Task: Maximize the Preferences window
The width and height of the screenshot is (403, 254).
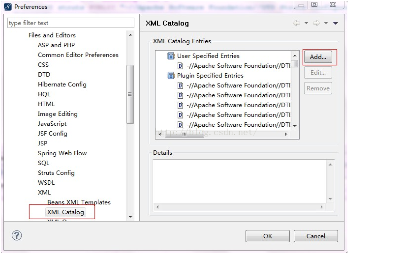Action: [x=314, y=4]
